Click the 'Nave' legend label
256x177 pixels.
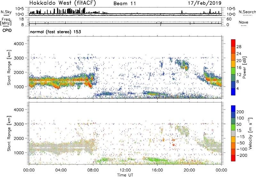click(x=244, y=22)
